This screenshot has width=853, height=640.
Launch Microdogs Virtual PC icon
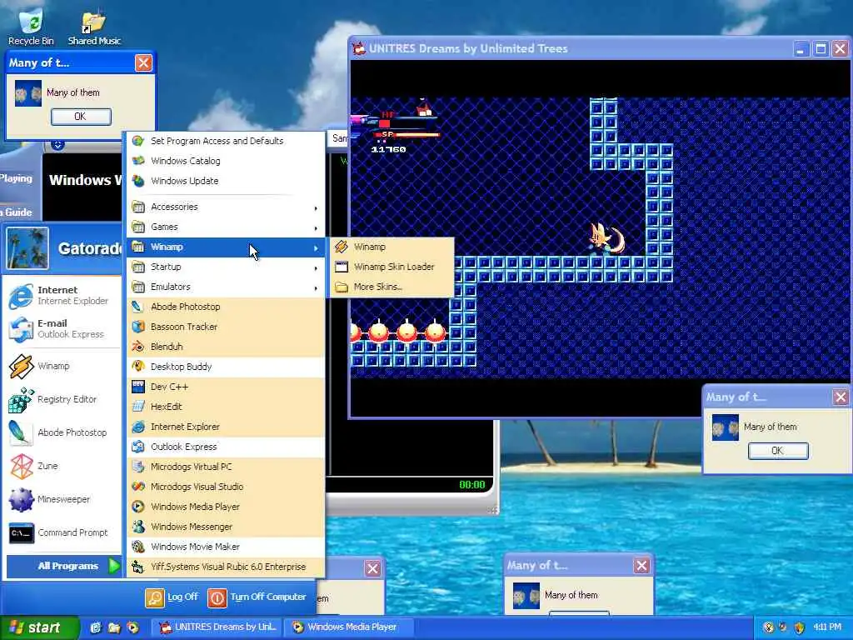click(138, 467)
